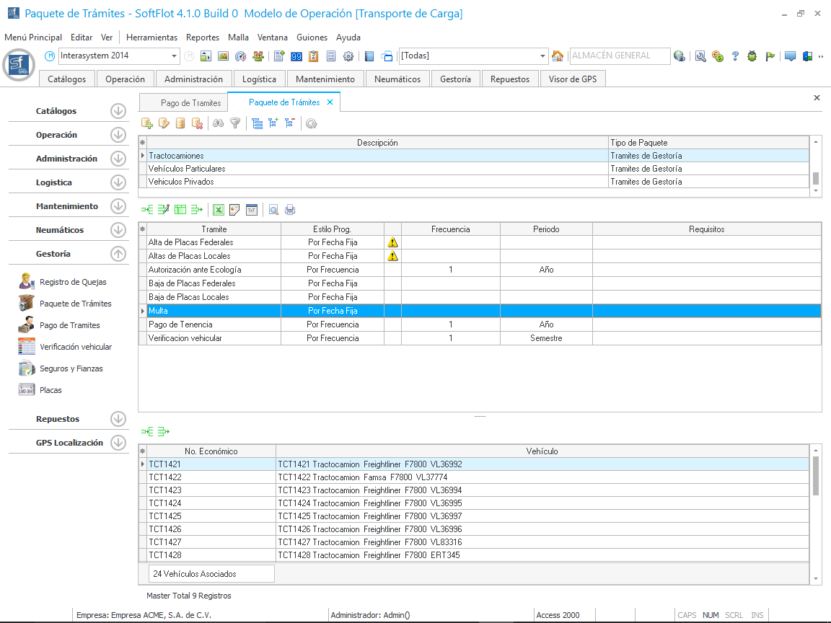The image size is (831, 623).
Task: Click the binoculars search icon
Action: [x=218, y=123]
